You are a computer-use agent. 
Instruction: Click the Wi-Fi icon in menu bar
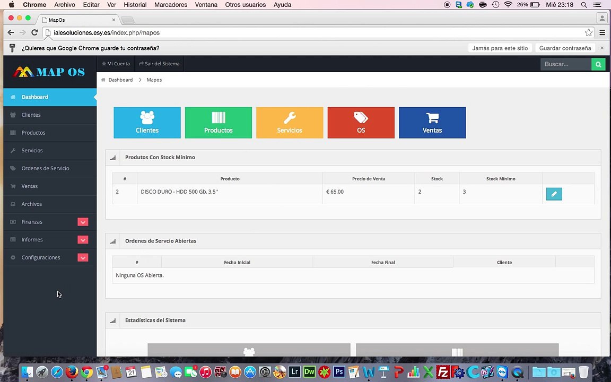[508, 5]
